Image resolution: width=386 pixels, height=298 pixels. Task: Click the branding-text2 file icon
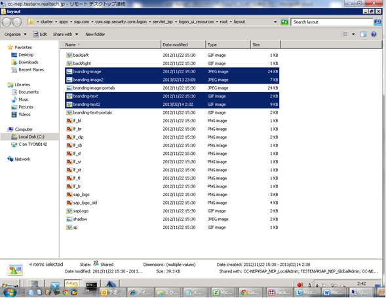tap(69, 105)
